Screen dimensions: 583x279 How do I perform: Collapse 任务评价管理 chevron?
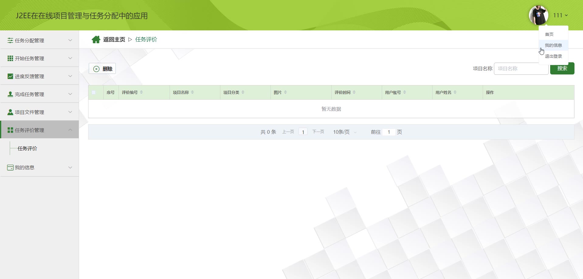point(70,130)
